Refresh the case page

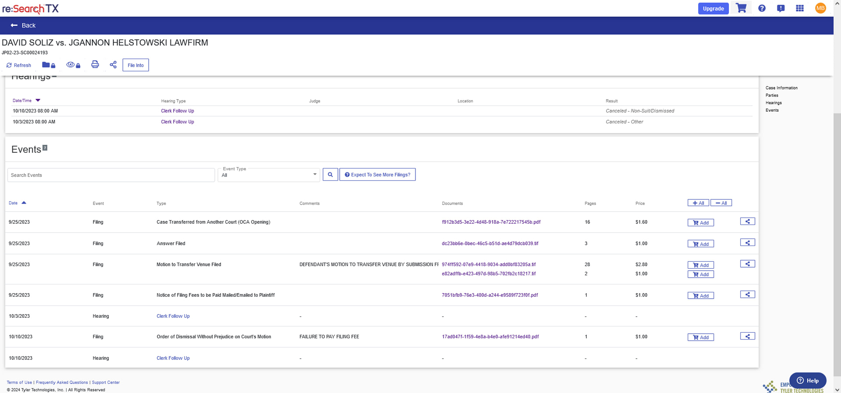click(x=18, y=65)
